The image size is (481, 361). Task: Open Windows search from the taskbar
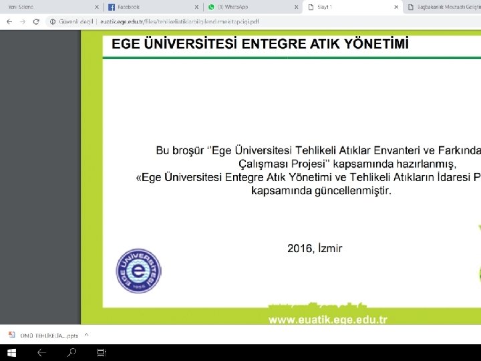pos(71,353)
